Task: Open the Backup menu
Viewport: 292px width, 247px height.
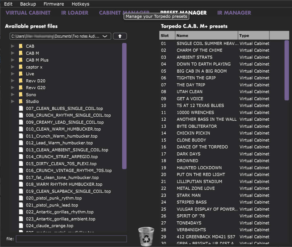Action: (28, 4)
